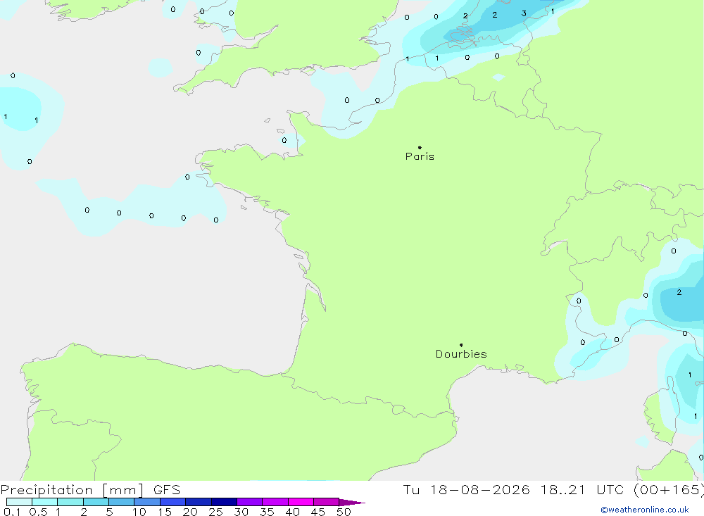
Task: Select the 25 to 30 mm purple swatch
Action: [x=224, y=502]
